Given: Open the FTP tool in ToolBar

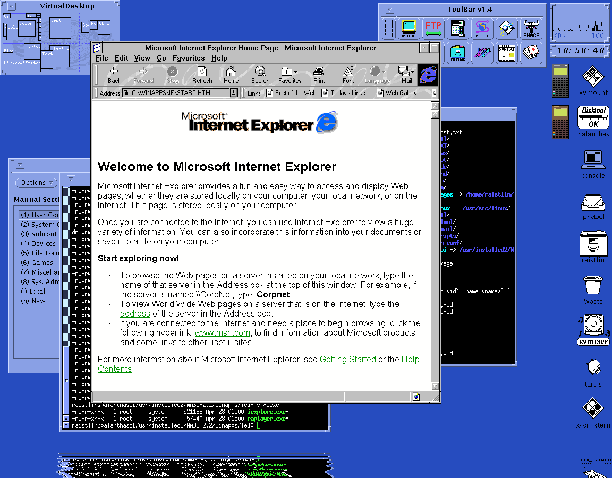Looking at the screenshot, I should (x=433, y=29).
